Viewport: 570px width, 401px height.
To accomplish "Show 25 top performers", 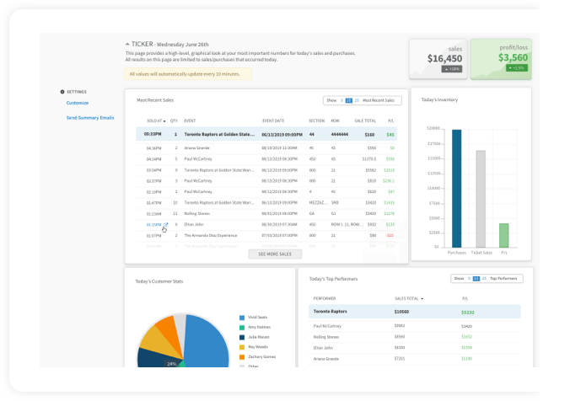I will 484,278.
